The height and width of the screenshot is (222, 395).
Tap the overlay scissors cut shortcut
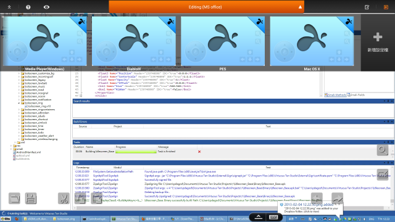tap(64, 199)
